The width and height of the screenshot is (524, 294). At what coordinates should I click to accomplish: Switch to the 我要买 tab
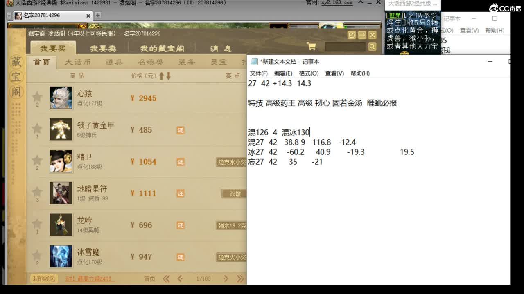pos(53,48)
